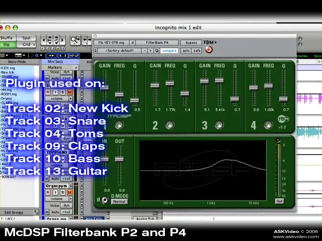Select the Zoomer magnifying glass tool
Image resolution: width=322 pixels, height=241 pixels.
tap(75, 40)
